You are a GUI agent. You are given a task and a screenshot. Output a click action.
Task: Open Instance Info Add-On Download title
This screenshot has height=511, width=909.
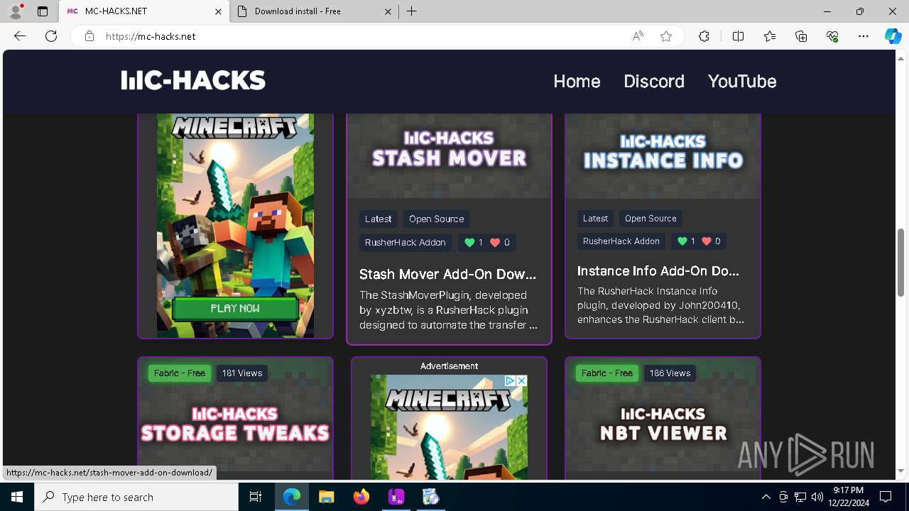[658, 271]
